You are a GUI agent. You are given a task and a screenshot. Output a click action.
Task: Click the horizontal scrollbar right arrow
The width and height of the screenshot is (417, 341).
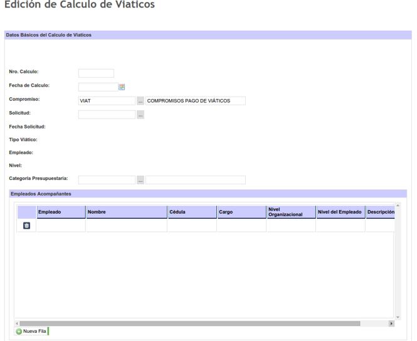[x=391, y=323]
